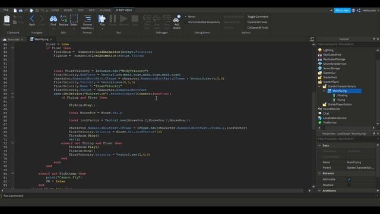Select ServerStorage in Explorer
380x214 pixels.
(x=331, y=68)
